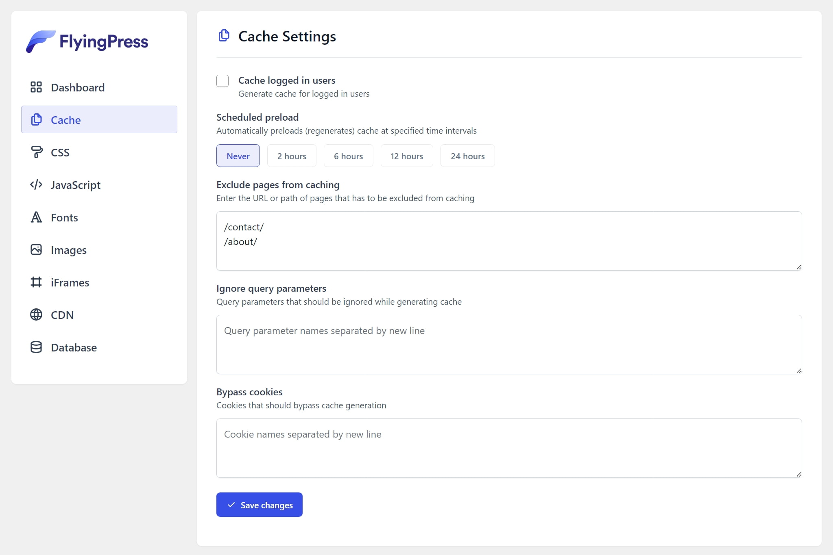
Task: Enable the Cache logged in users checkbox
Action: [x=222, y=81]
